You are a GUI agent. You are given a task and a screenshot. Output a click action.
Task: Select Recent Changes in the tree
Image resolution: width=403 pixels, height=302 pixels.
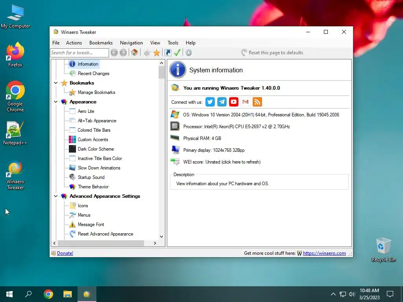pyautogui.click(x=93, y=74)
